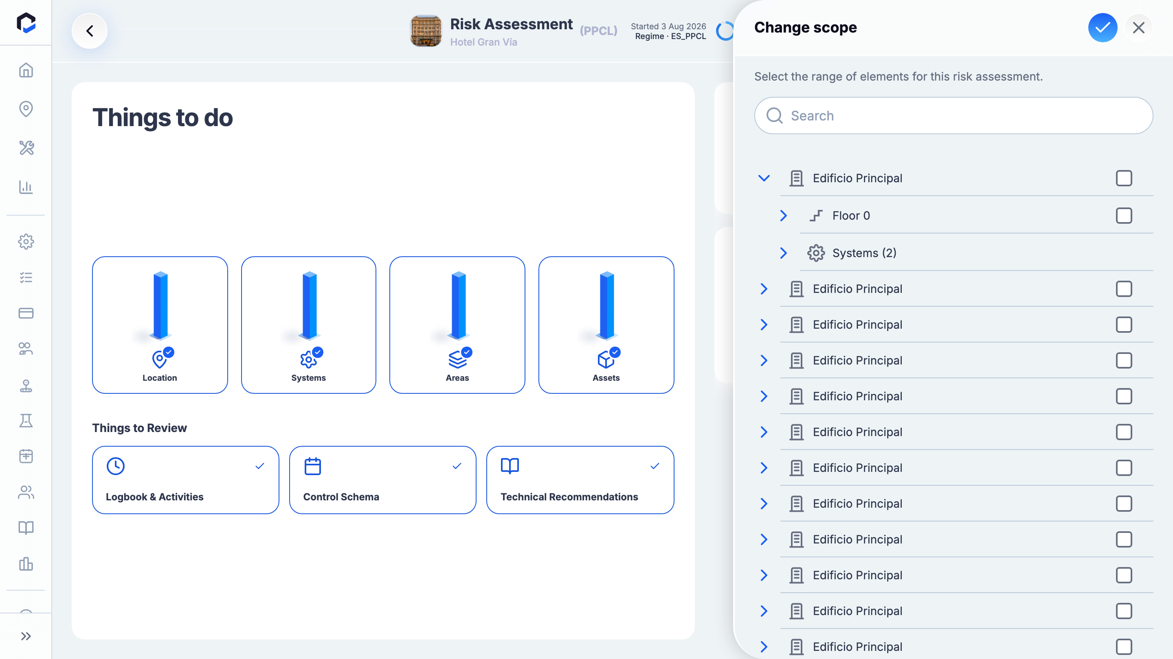Screen dimensions: 1173x659
Task: Open the calendar-plus sidebar icon
Action: (x=26, y=456)
